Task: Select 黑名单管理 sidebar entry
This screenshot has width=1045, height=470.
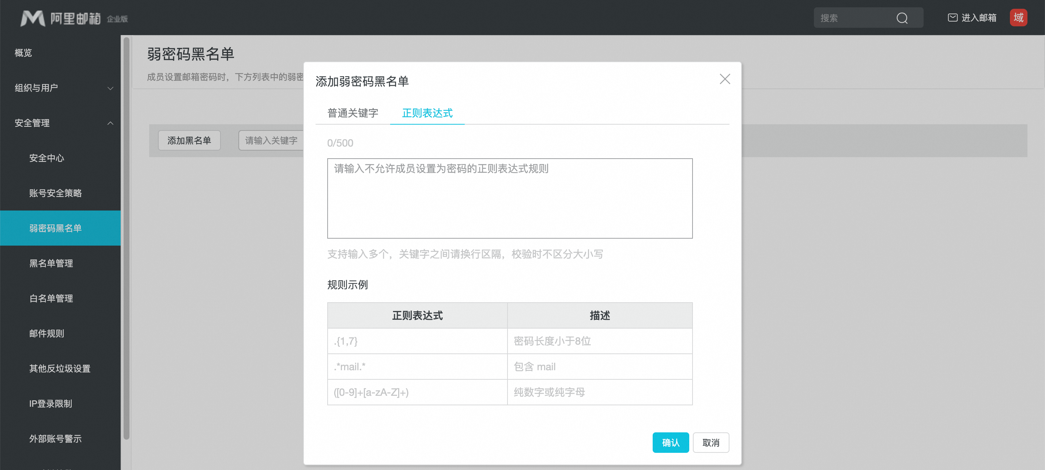Action: point(51,263)
